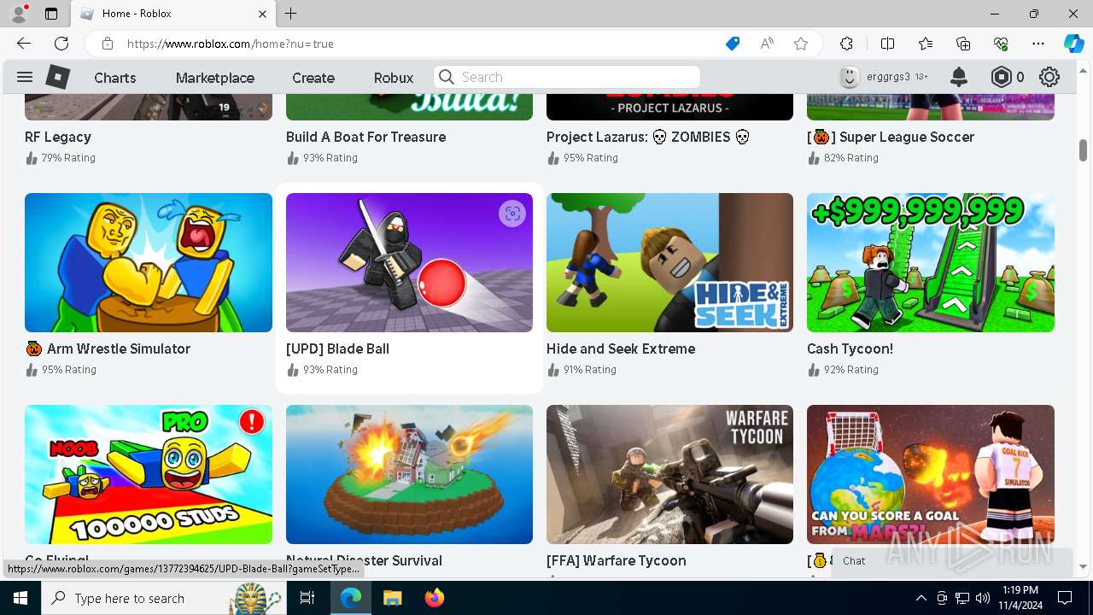Screen dimensions: 1093x615
Task: Open [FFA] Warfare Tycoon title link
Action: click(617, 560)
